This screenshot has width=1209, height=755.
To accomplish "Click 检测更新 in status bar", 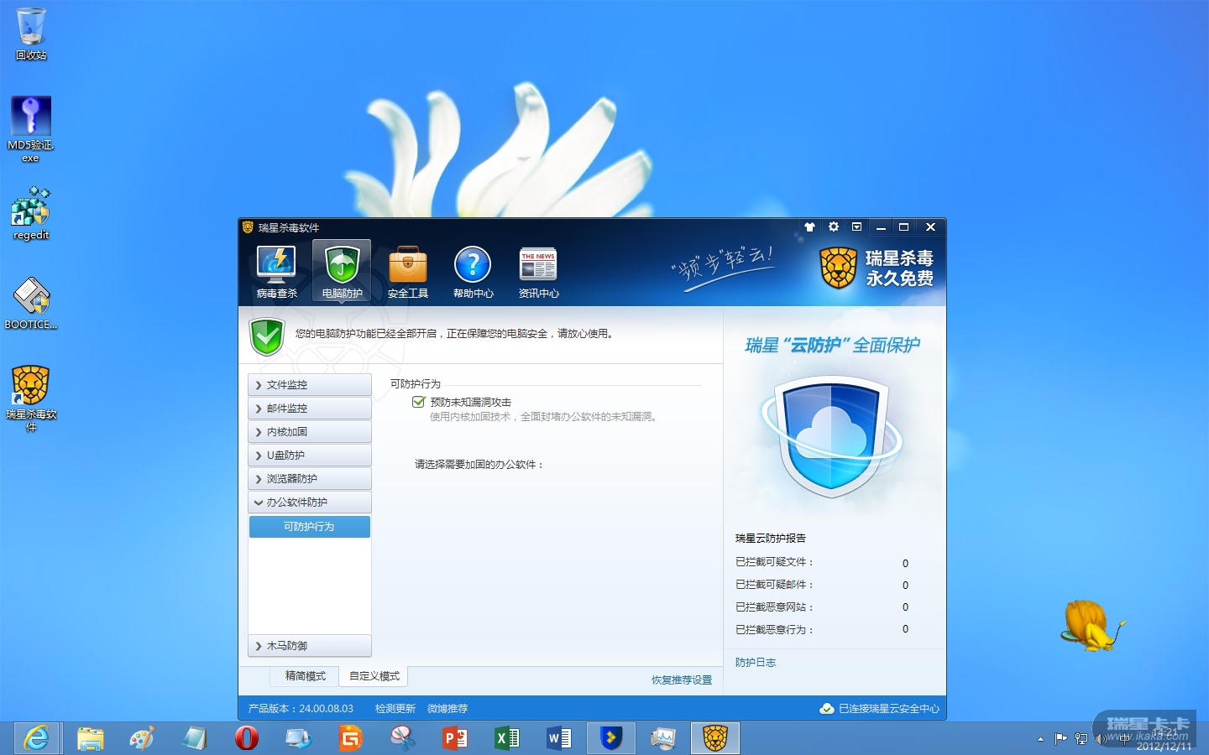I will click(395, 709).
